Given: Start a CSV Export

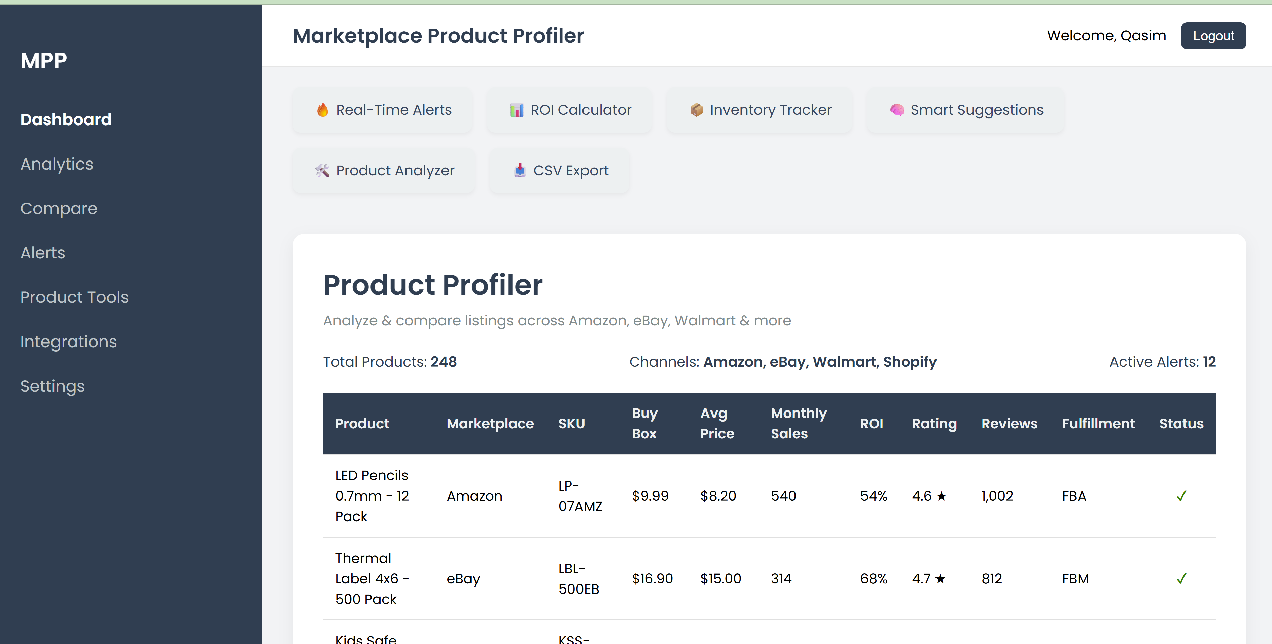Looking at the screenshot, I should click(x=560, y=171).
